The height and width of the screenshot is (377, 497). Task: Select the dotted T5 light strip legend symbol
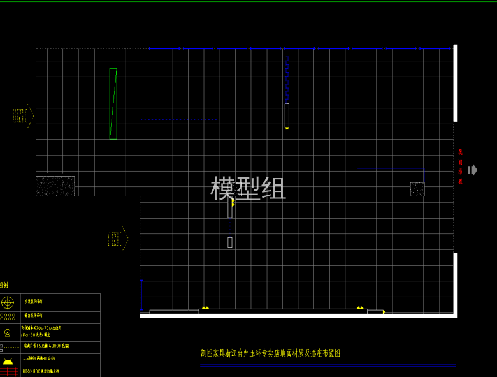point(9,348)
